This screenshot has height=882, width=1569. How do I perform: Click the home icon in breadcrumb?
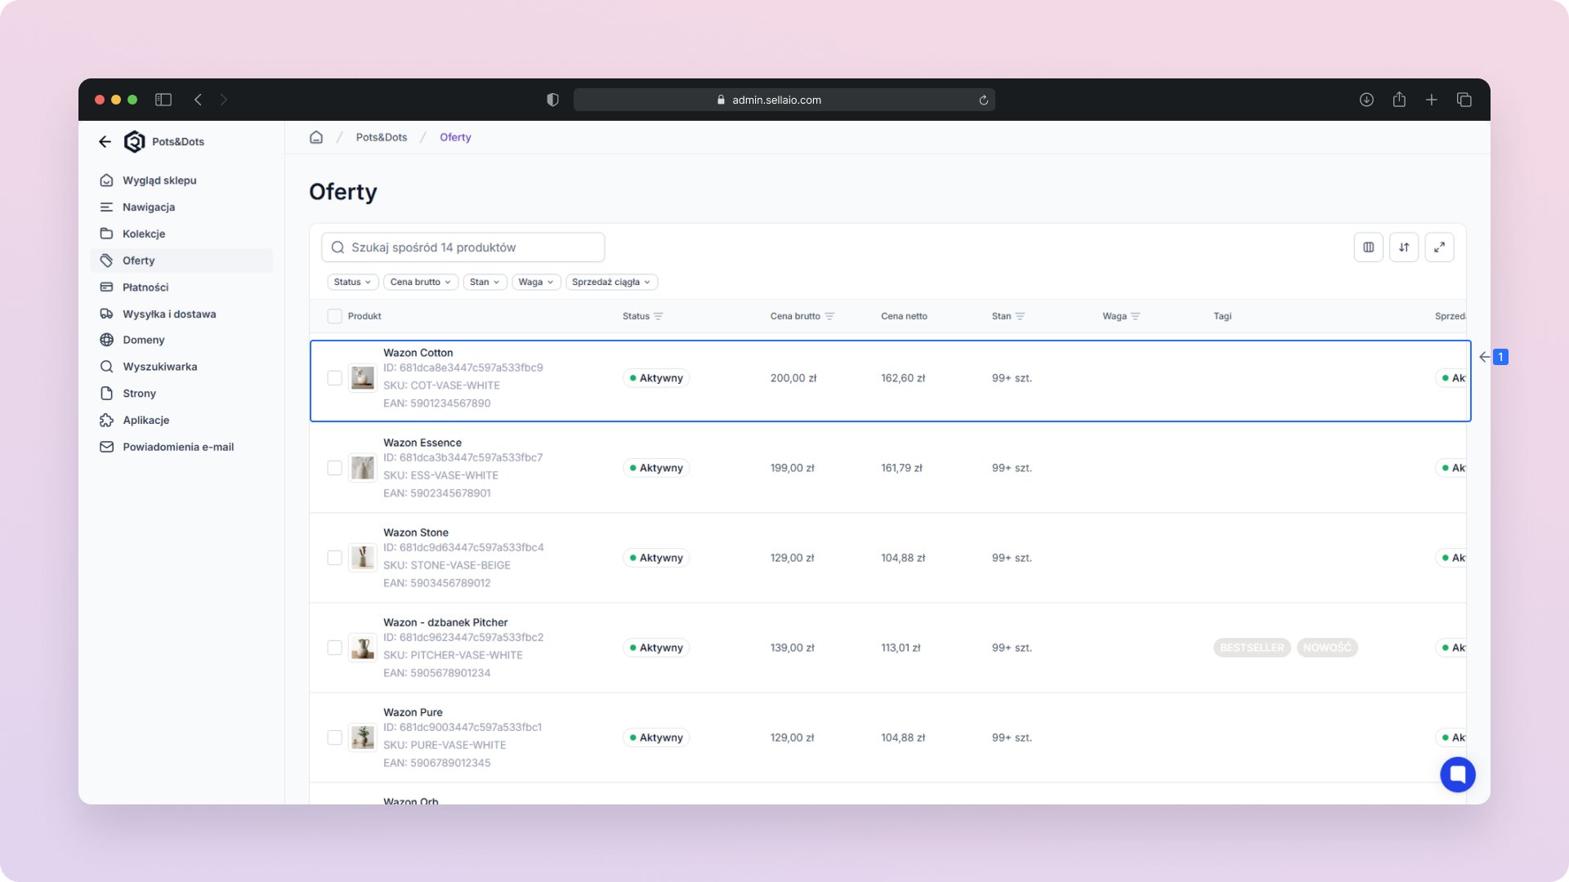click(x=316, y=137)
